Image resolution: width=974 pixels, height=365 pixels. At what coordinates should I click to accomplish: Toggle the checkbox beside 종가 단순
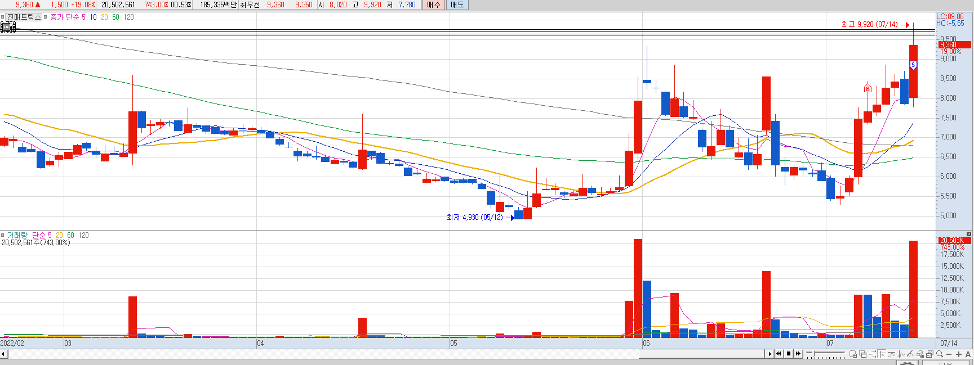tap(45, 17)
